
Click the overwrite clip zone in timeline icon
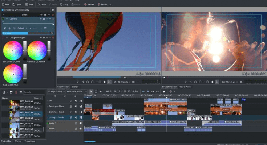point(148,92)
